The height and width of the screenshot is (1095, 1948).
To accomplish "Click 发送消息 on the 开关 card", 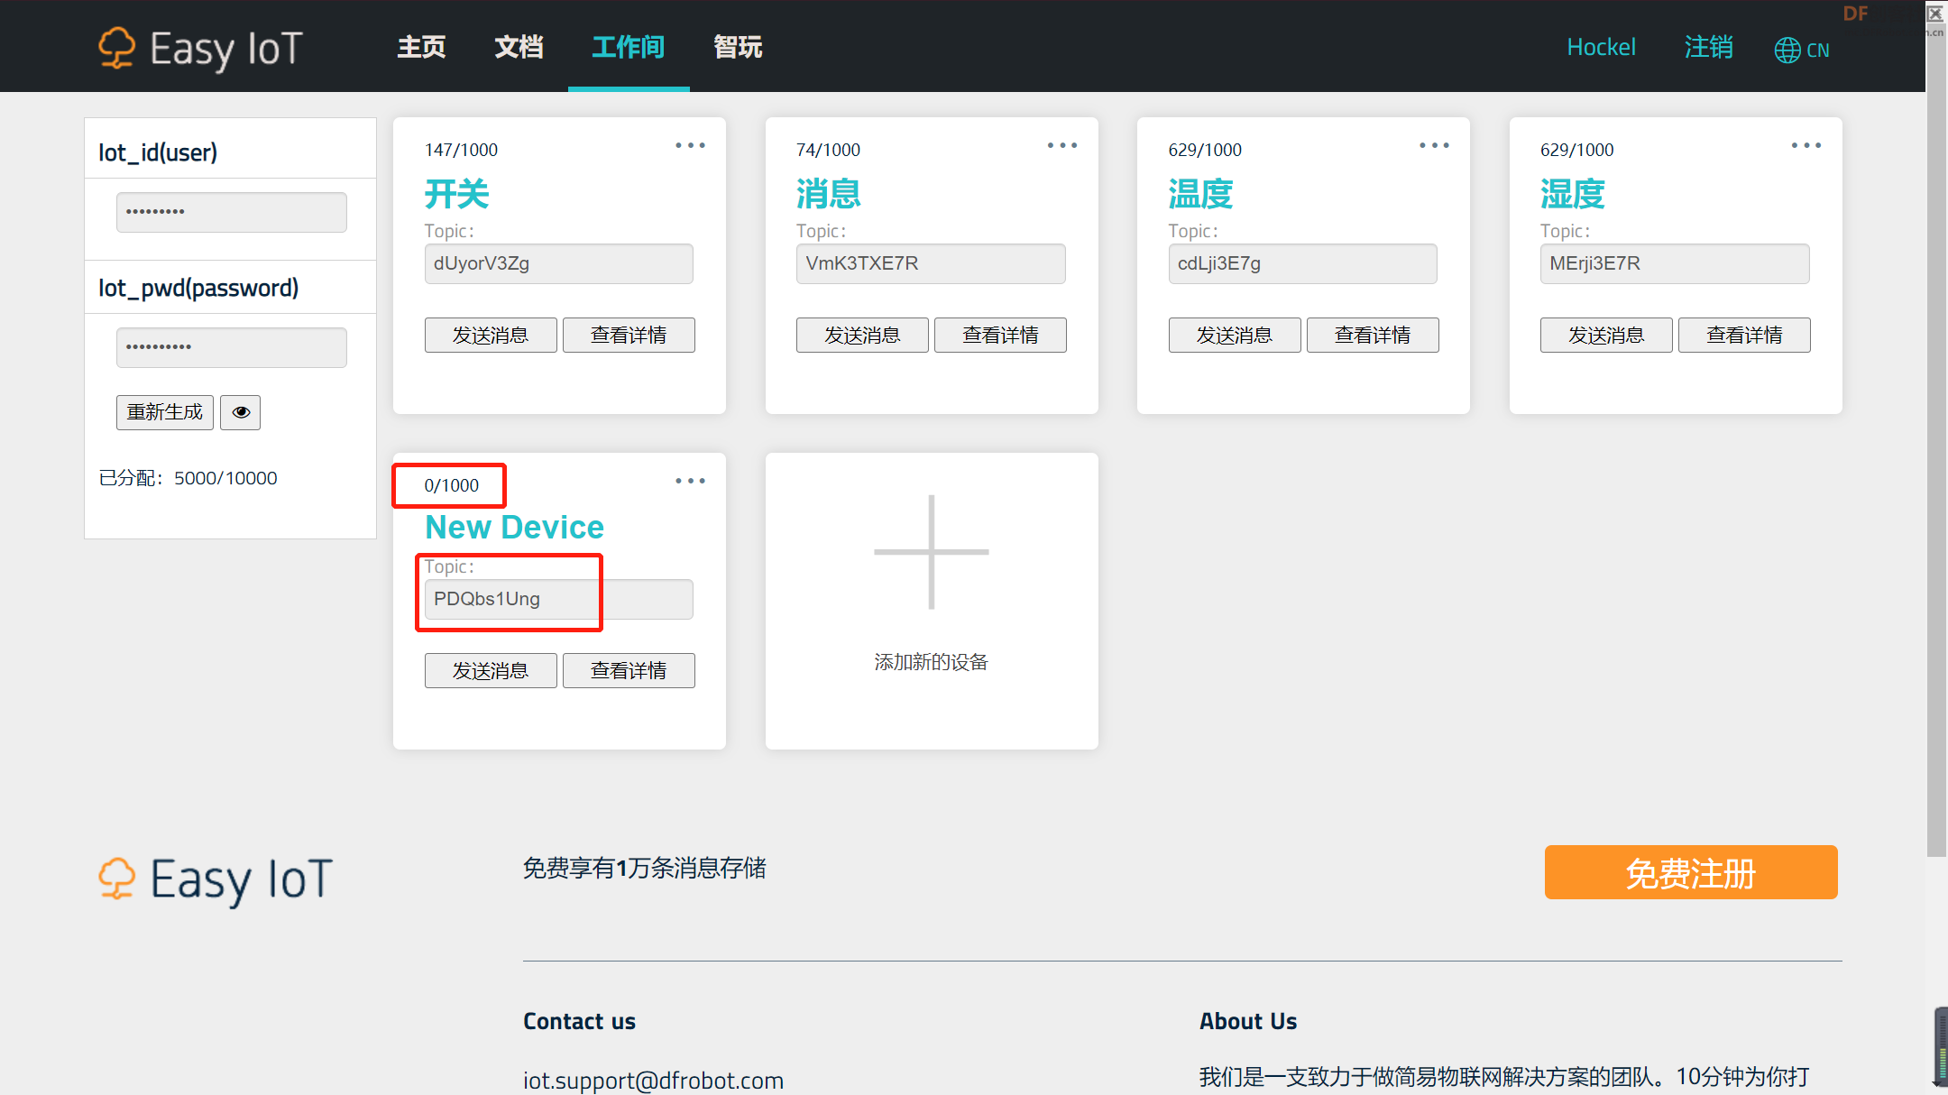I will [491, 335].
